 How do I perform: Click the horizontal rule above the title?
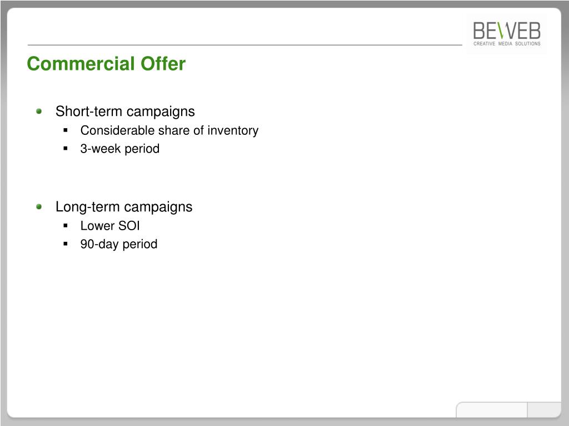244,45
